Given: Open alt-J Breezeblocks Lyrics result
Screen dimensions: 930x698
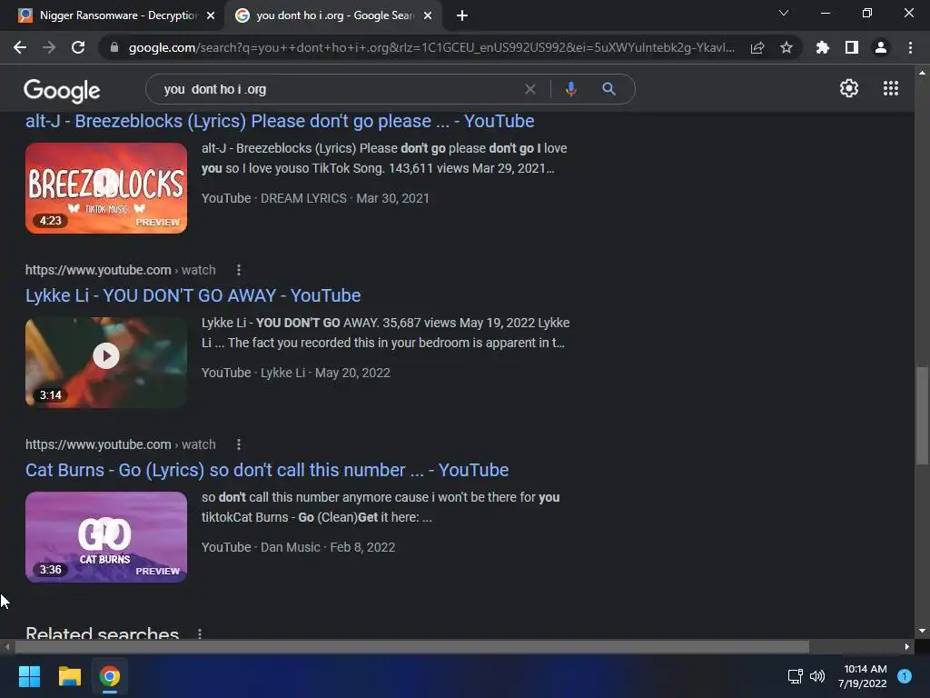Looking at the screenshot, I should tap(280, 121).
